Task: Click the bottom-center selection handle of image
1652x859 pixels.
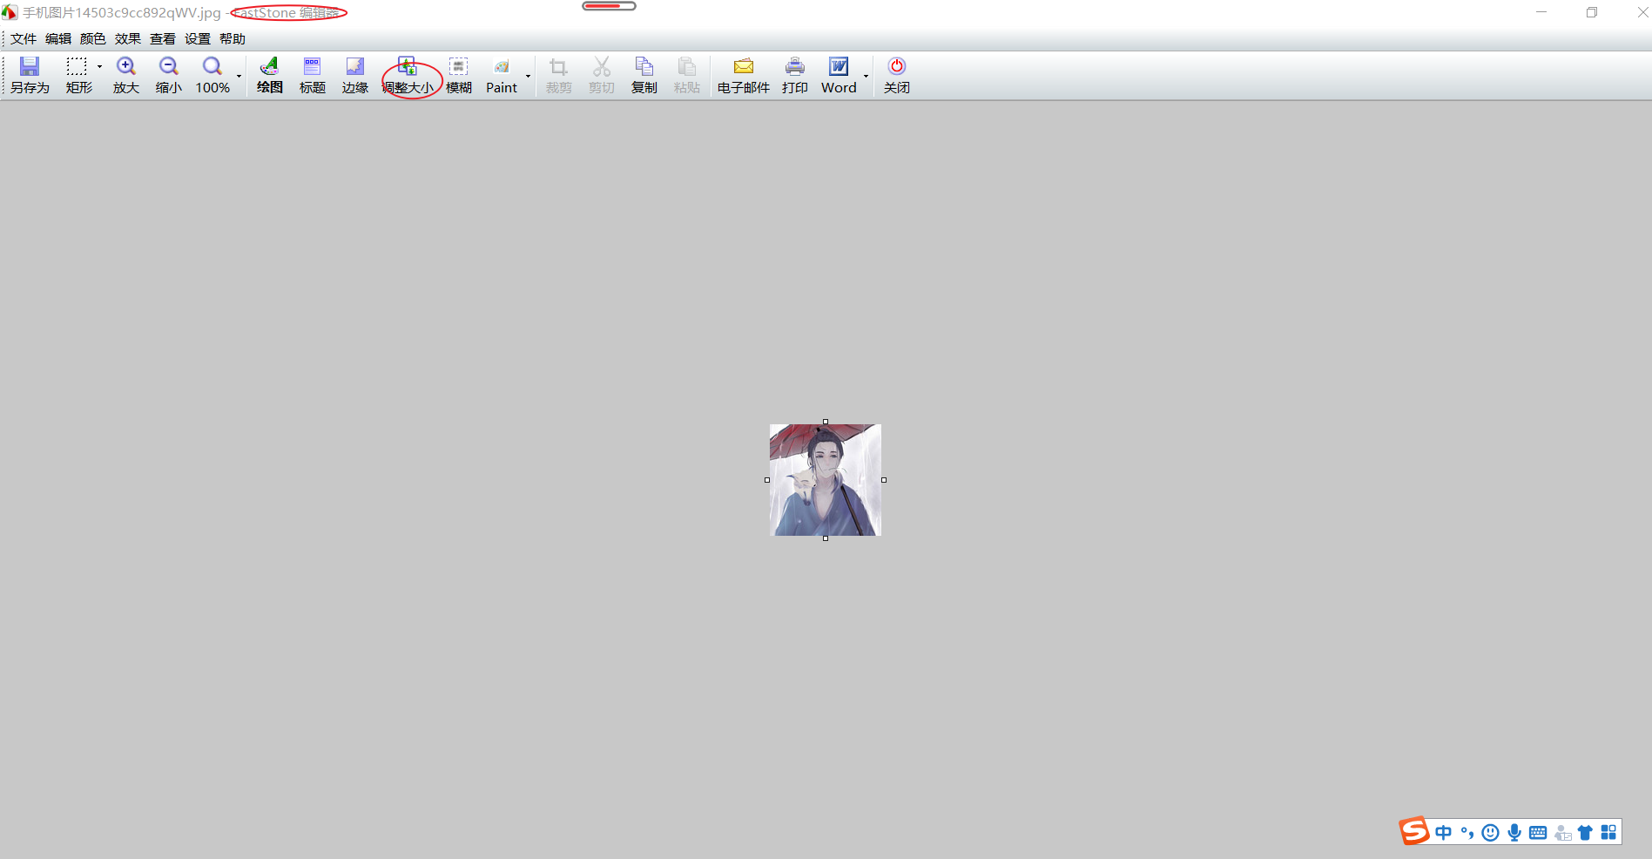Action: (x=826, y=538)
